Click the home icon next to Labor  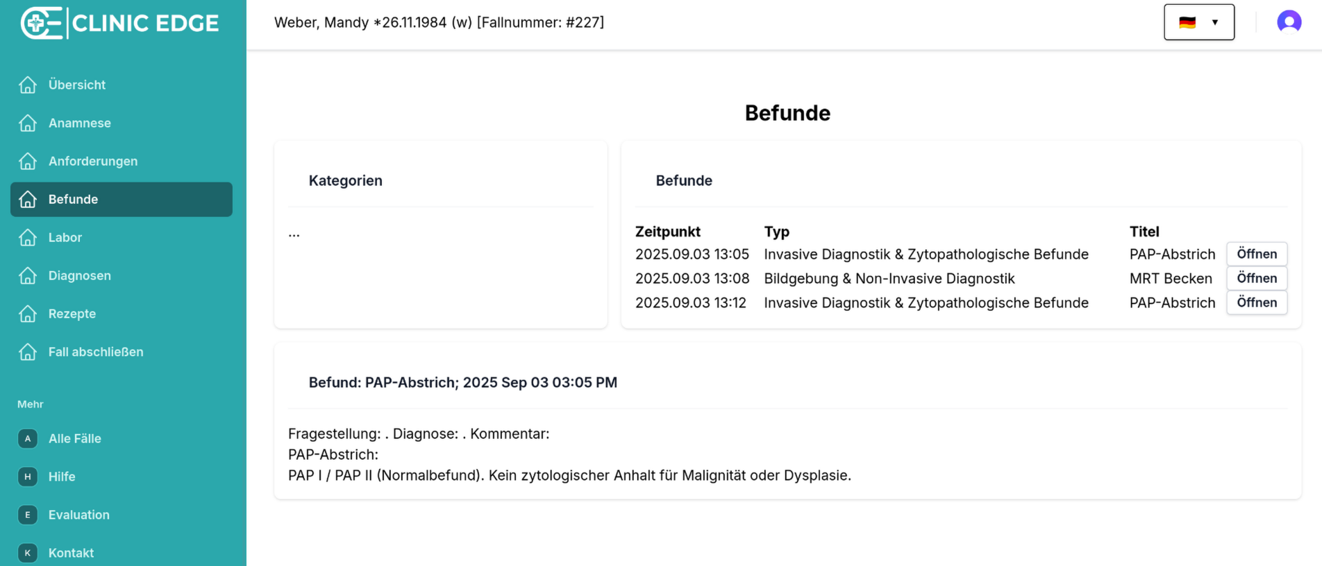pos(28,237)
